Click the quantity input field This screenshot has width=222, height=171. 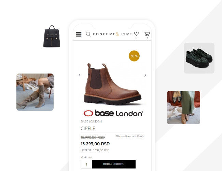pos(86,164)
